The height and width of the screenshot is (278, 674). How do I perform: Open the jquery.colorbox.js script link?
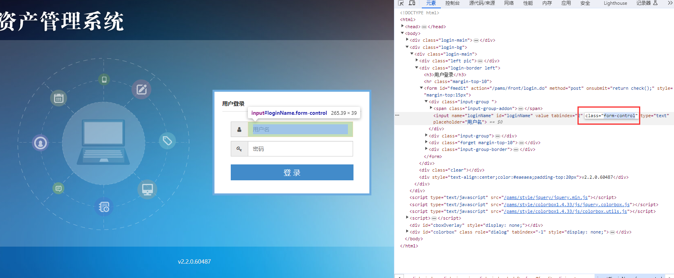click(x=567, y=205)
